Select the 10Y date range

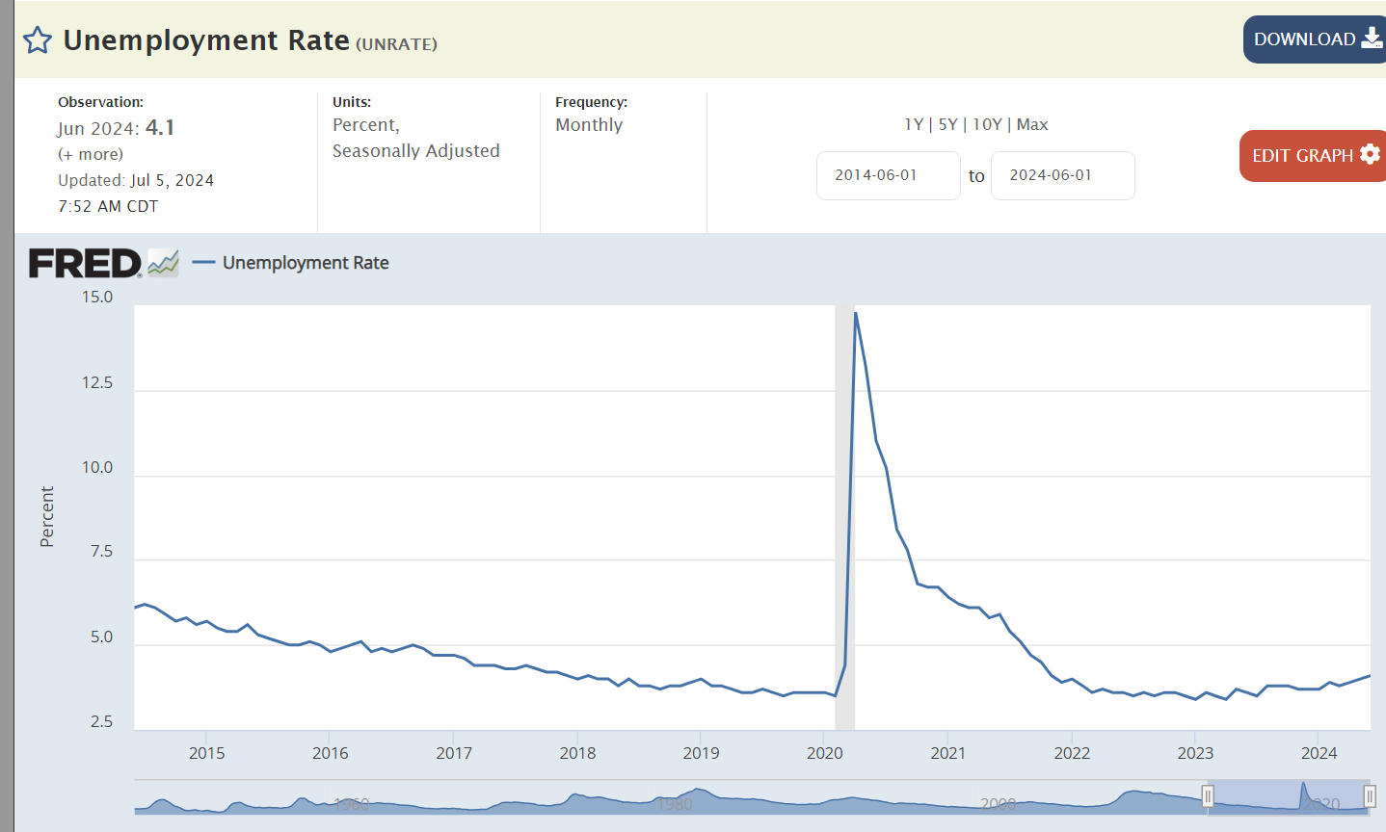click(987, 124)
